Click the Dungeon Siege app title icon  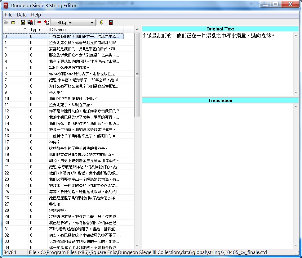[6, 5]
